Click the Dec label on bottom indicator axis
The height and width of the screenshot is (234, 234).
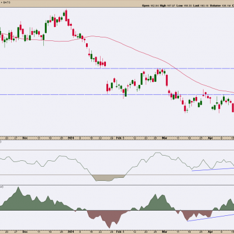pyautogui.click(x=25, y=232)
